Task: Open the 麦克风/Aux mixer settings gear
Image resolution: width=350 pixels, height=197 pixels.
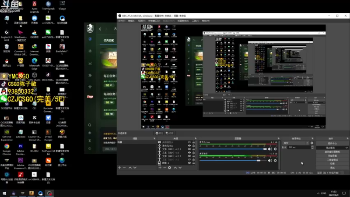Action: [275, 149]
